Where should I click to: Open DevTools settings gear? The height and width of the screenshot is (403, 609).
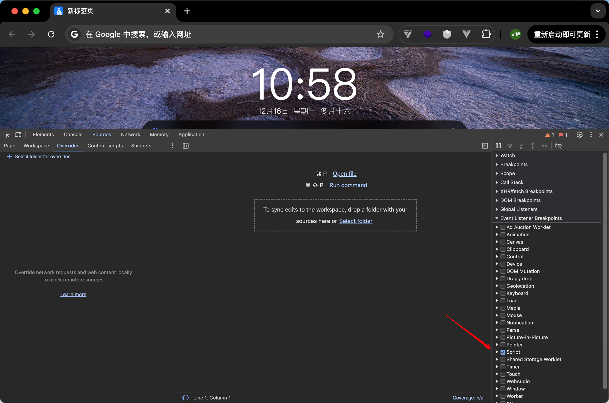pyautogui.click(x=579, y=135)
